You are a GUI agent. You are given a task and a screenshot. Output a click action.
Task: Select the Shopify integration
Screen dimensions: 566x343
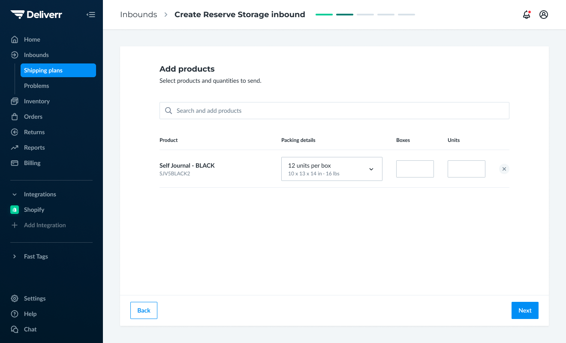33,210
